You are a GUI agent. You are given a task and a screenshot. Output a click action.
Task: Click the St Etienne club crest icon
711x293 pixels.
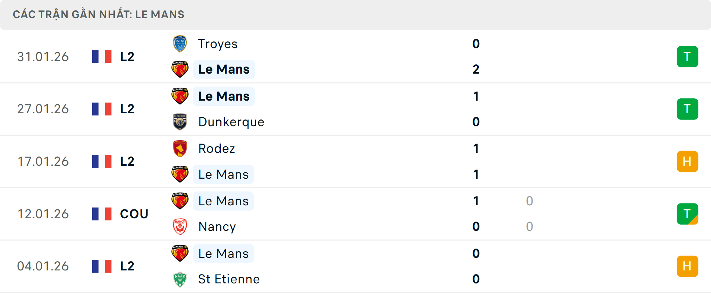(x=180, y=279)
